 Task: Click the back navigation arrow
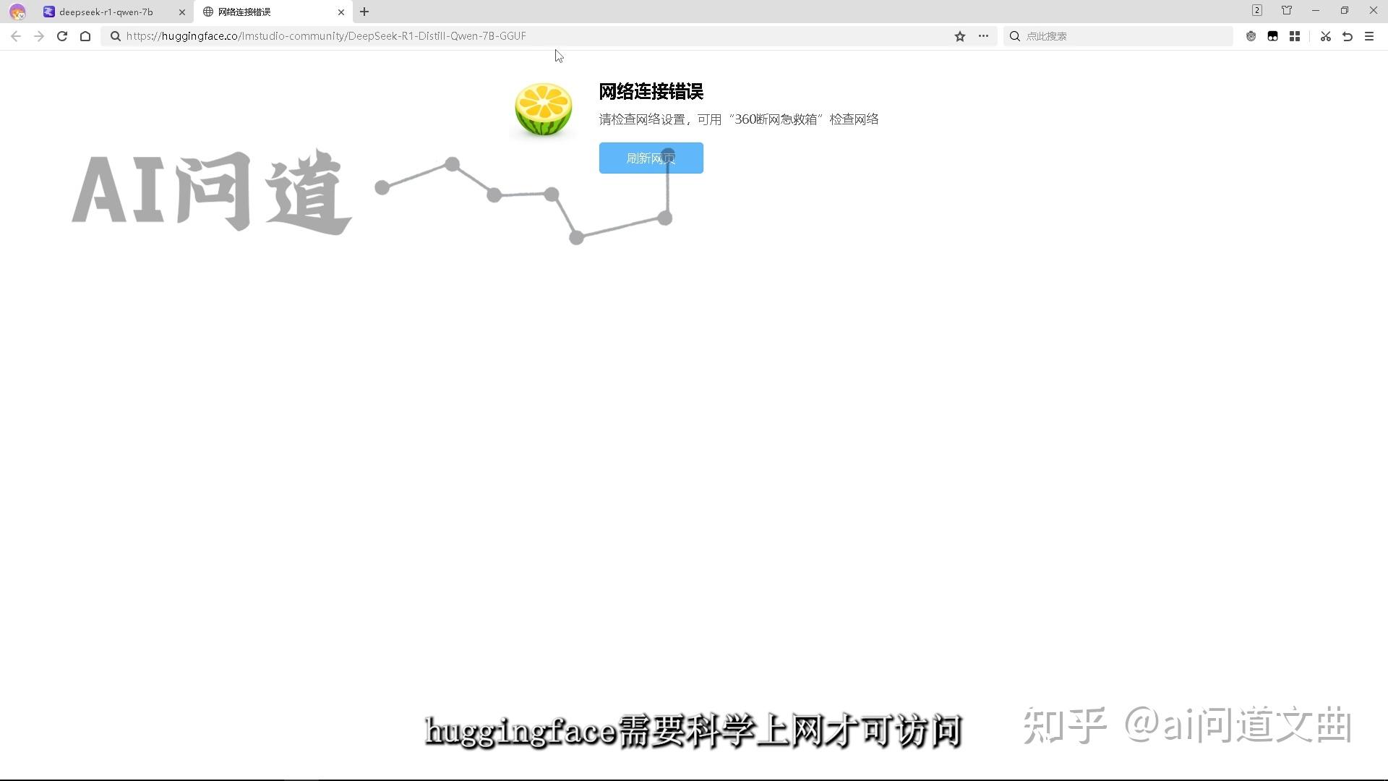[15, 35]
